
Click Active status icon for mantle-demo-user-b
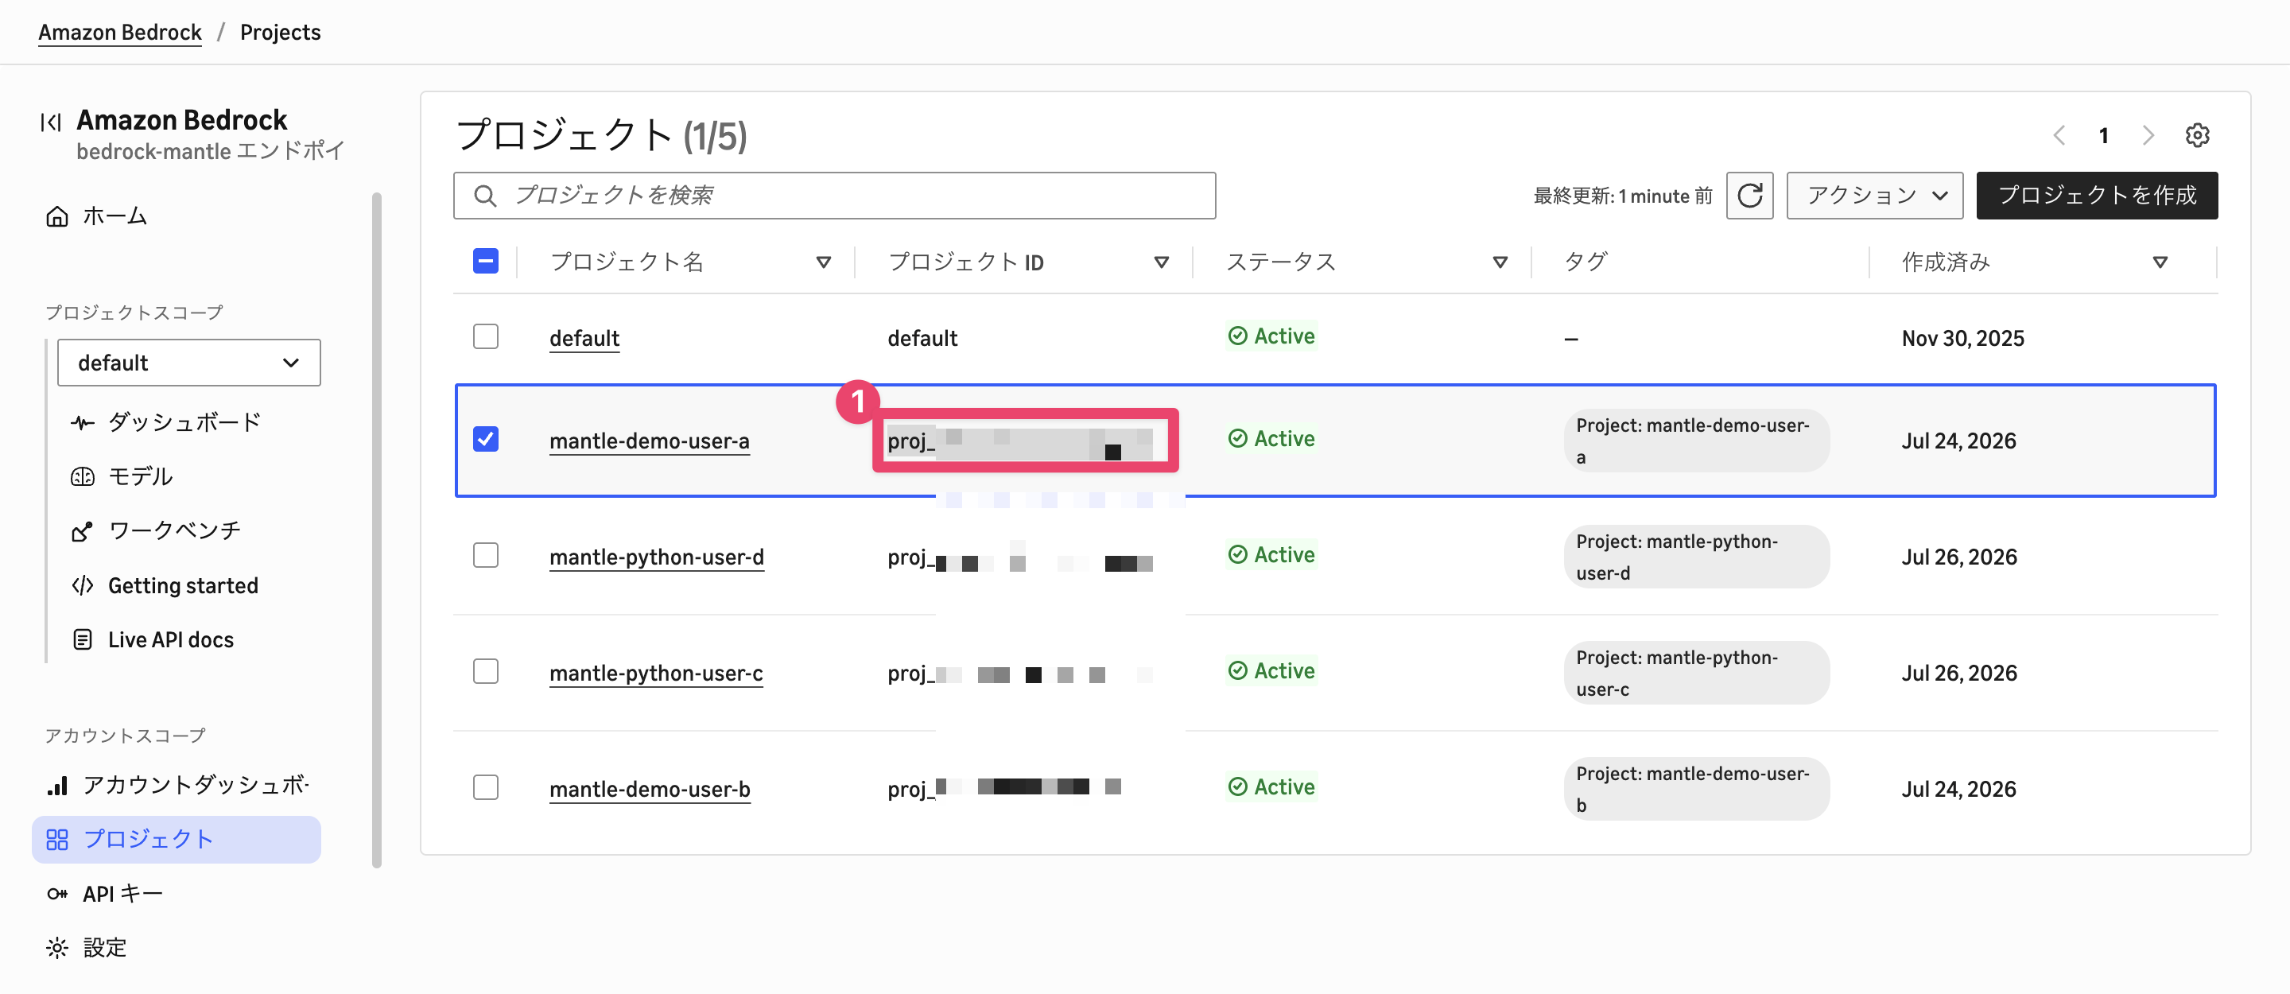tap(1236, 786)
